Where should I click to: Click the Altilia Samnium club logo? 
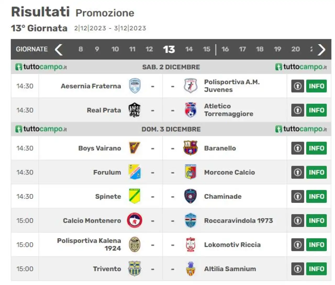[x=191, y=269]
